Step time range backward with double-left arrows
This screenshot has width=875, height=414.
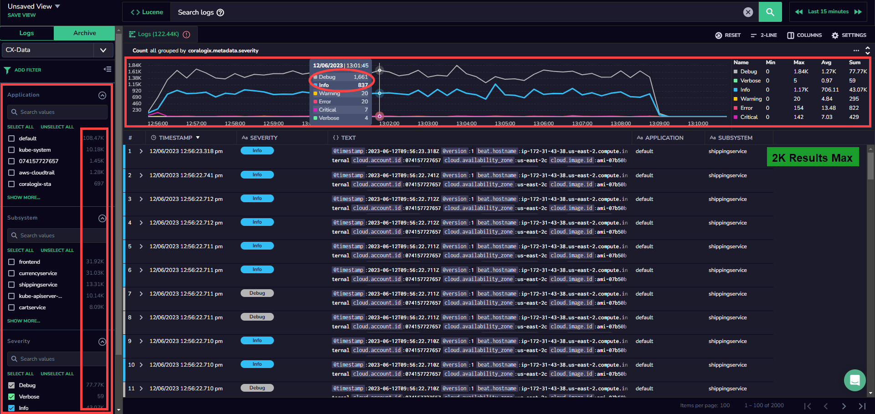(x=799, y=12)
